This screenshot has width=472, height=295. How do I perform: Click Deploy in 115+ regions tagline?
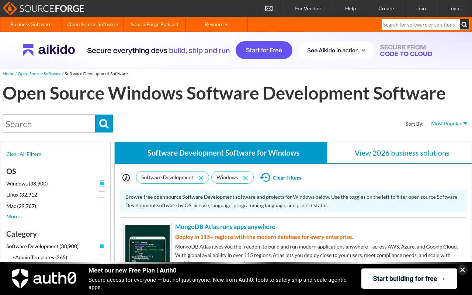tap(264, 237)
